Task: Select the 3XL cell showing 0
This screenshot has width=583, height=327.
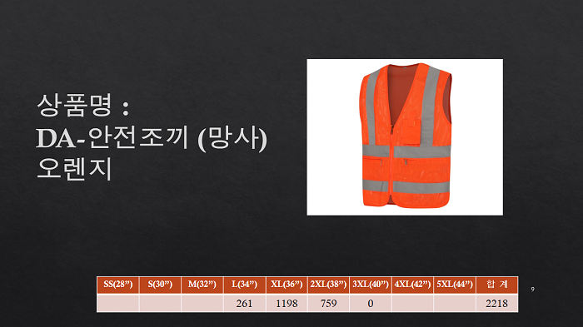Action: coord(371,303)
